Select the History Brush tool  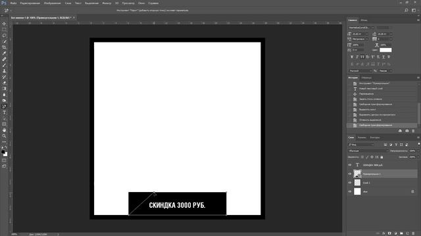[x=4, y=77]
